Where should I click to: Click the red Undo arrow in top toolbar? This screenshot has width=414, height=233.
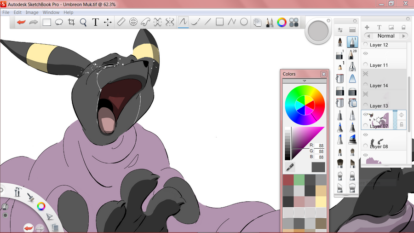tap(21, 22)
